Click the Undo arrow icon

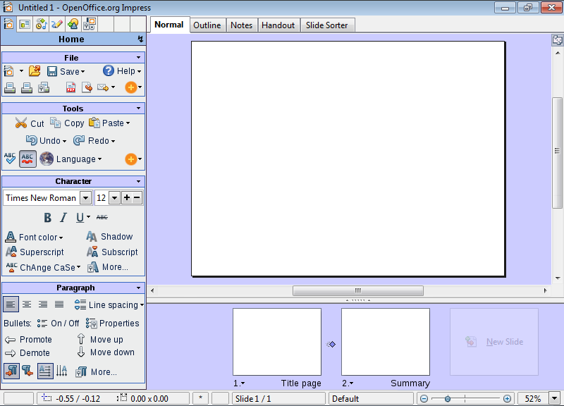[32, 140]
